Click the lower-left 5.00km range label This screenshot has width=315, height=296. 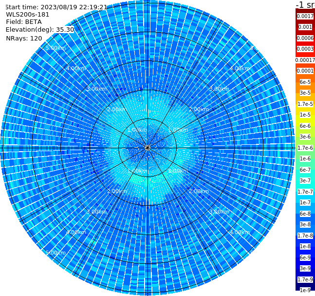56,253
